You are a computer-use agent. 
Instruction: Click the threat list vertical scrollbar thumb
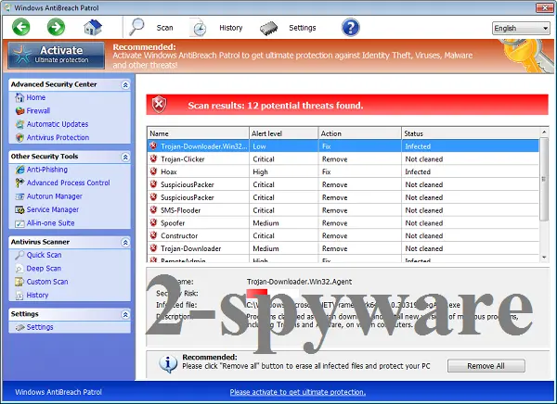(544, 179)
